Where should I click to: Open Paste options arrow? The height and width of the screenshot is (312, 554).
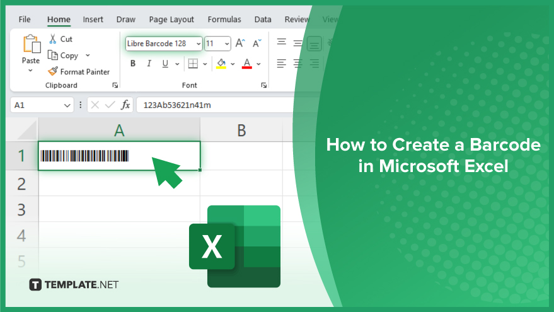pos(30,71)
